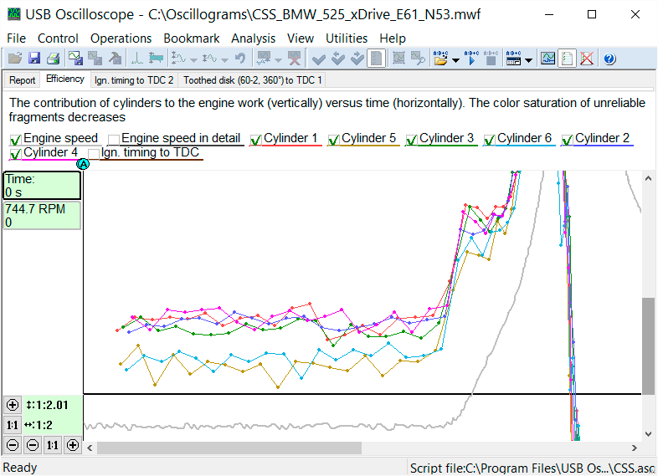Click horizontal zoom-in plus button
This screenshot has width=658, height=476.
[x=73, y=445]
